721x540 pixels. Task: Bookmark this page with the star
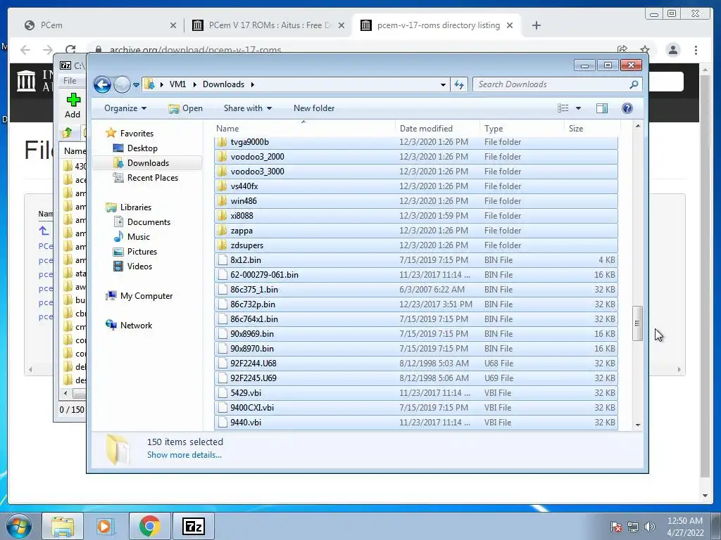645,50
